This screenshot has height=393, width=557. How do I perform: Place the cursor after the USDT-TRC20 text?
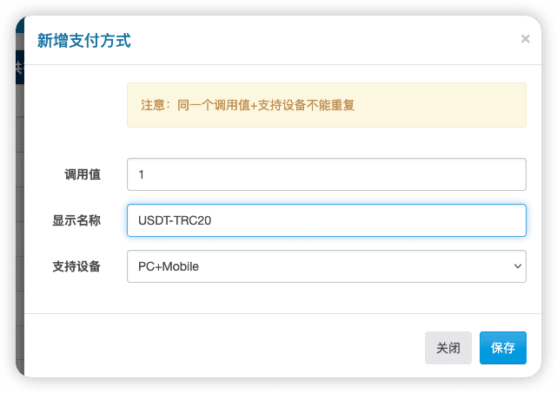212,220
